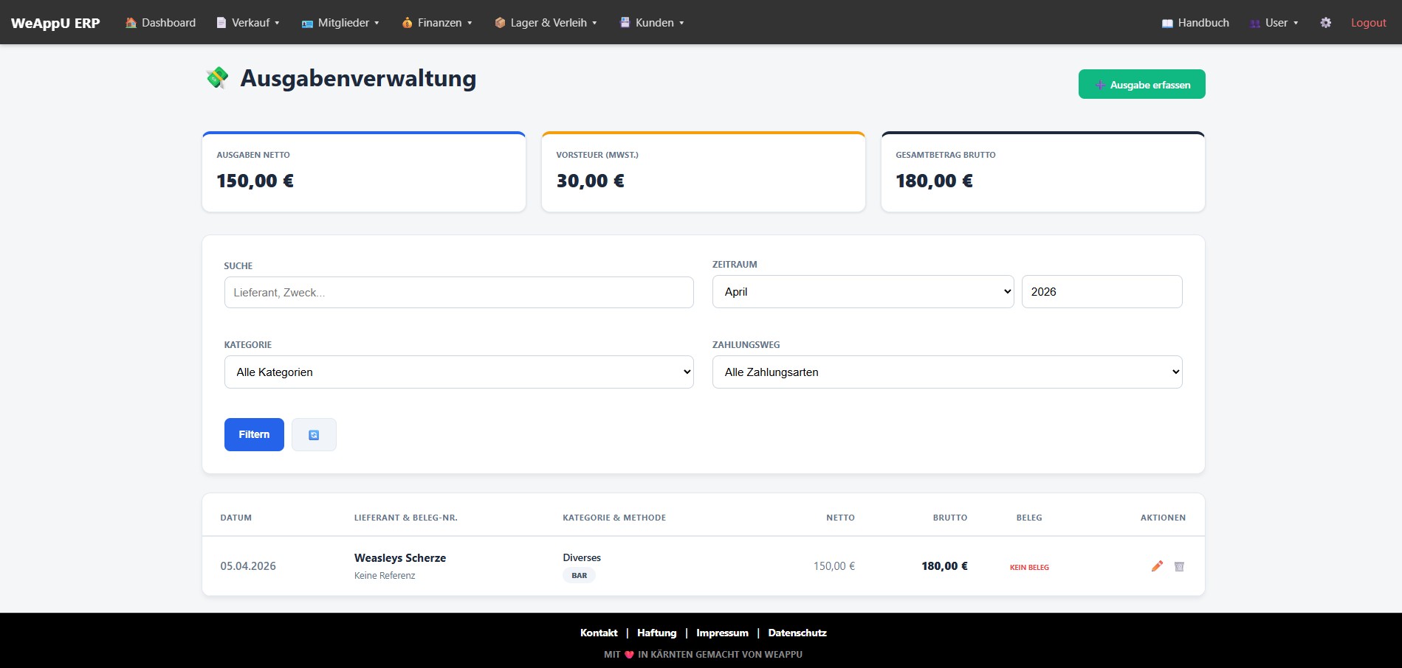Click the Ausgabe erfassen button
Viewport: 1402px width, 668px height.
pyautogui.click(x=1141, y=84)
